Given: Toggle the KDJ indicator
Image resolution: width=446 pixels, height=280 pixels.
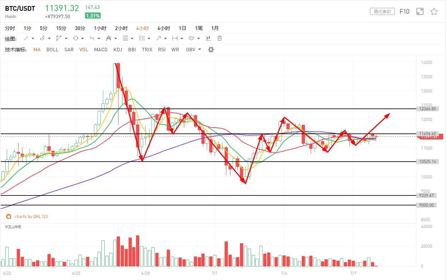Looking at the screenshot, I should pos(118,50).
